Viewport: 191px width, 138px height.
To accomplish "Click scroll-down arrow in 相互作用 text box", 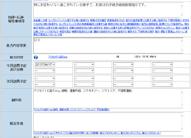I will tap(182, 128).
